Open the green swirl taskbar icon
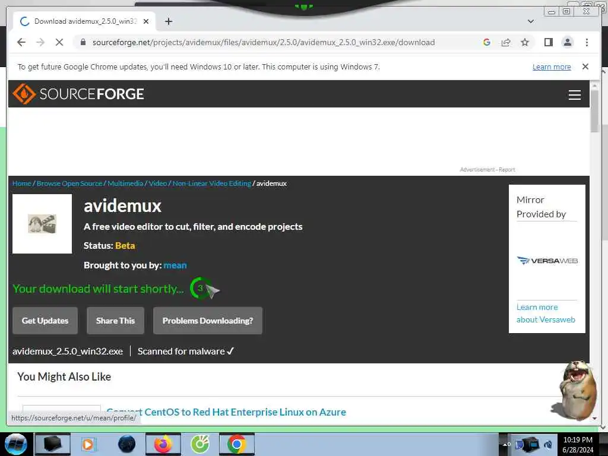The image size is (608, 456). pyautogui.click(x=200, y=444)
